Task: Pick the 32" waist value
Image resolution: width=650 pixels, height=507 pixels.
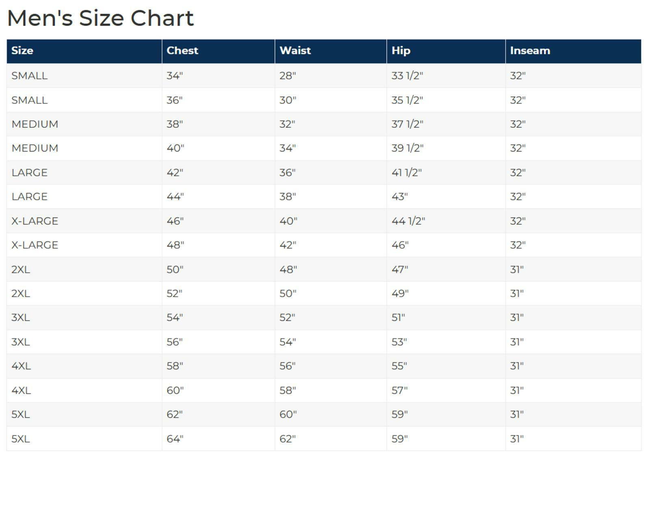Action: point(287,124)
